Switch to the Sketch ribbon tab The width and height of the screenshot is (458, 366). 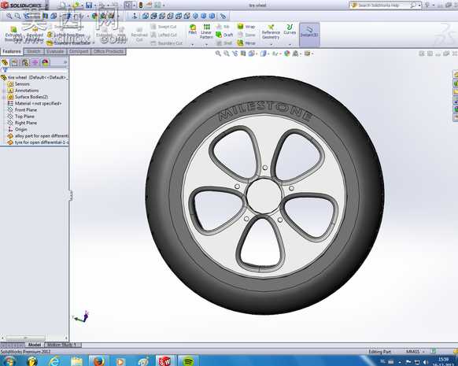point(34,51)
